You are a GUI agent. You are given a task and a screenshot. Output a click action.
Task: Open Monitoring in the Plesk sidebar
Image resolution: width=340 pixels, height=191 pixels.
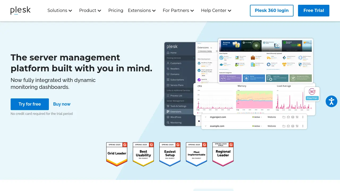pos(176,123)
